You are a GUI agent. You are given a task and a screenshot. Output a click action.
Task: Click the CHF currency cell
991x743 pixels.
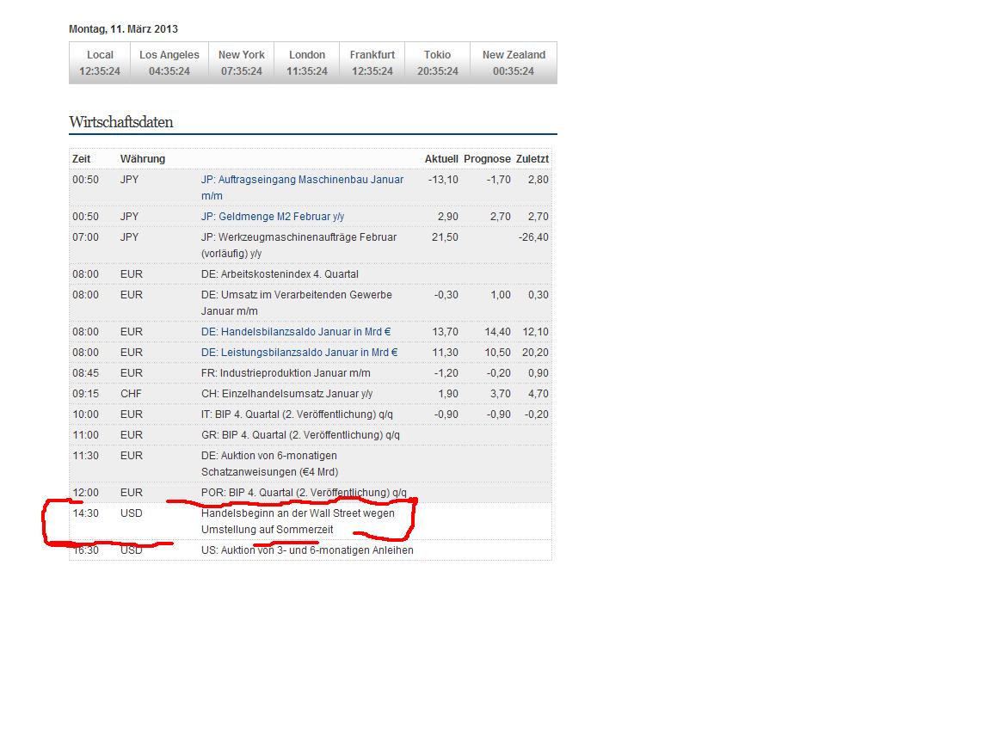click(131, 394)
